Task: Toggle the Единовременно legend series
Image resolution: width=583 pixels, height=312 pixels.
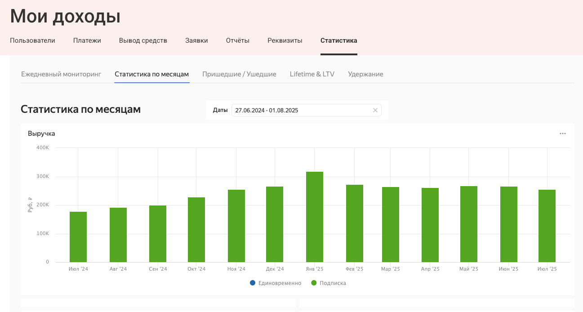Action: point(276,283)
